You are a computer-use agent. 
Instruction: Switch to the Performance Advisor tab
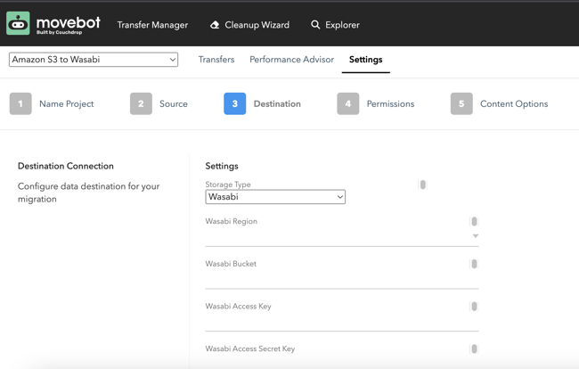(291, 60)
